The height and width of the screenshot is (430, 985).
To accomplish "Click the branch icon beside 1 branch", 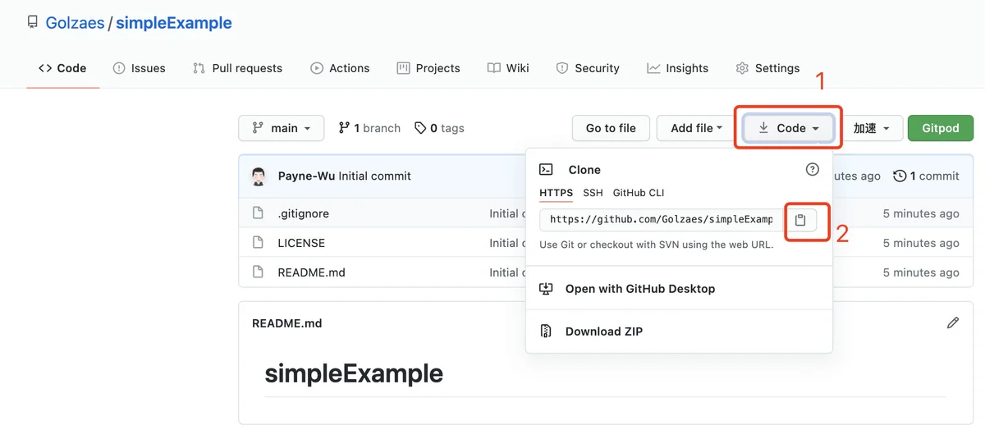I will click(x=344, y=128).
